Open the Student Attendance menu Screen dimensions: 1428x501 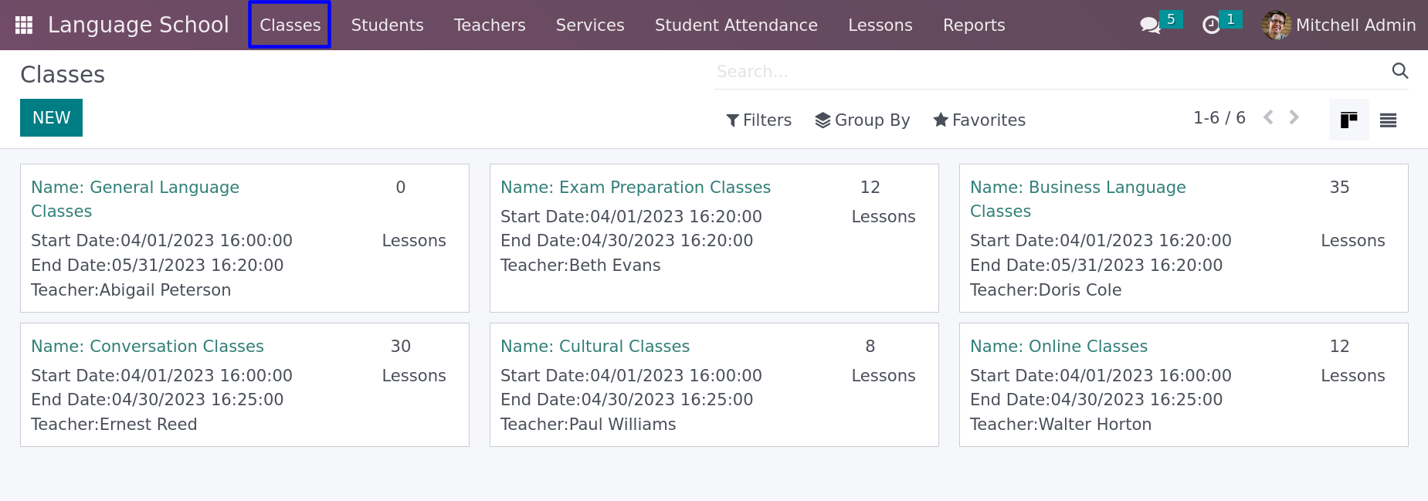click(735, 25)
